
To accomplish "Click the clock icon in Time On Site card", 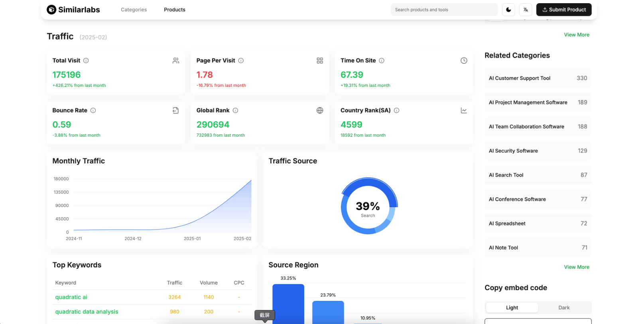I will 464,61.
